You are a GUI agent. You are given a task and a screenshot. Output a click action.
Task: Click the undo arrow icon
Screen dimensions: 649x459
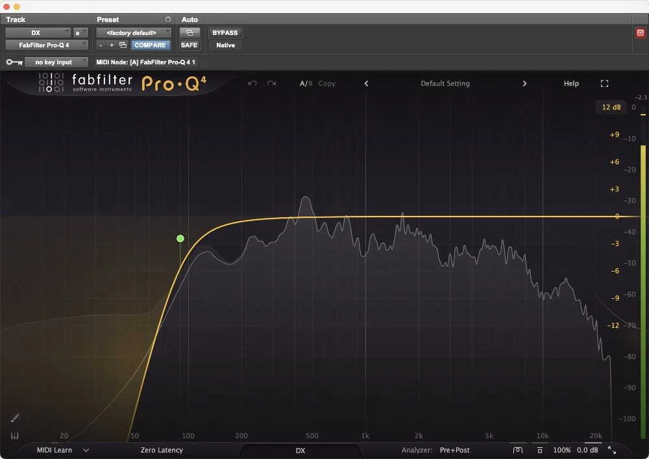[x=252, y=84]
